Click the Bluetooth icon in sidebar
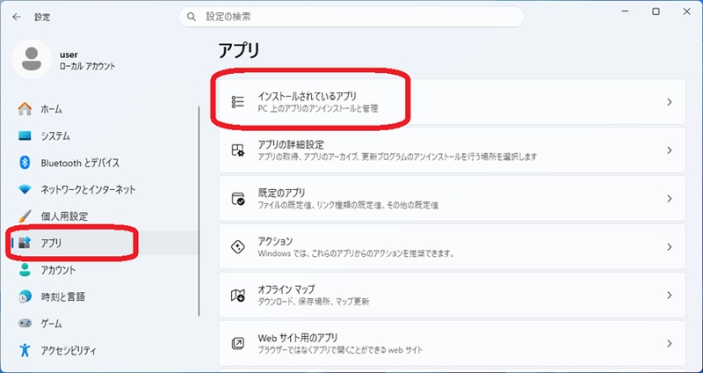This screenshot has width=703, height=373. pyautogui.click(x=25, y=163)
